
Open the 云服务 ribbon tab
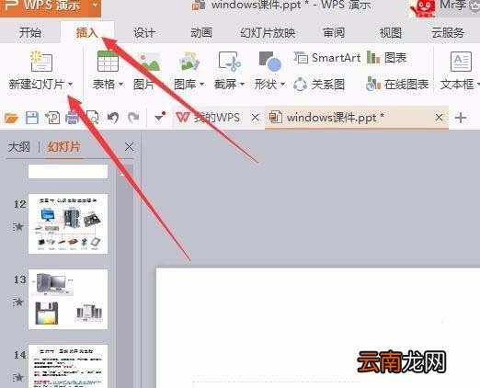pos(448,32)
